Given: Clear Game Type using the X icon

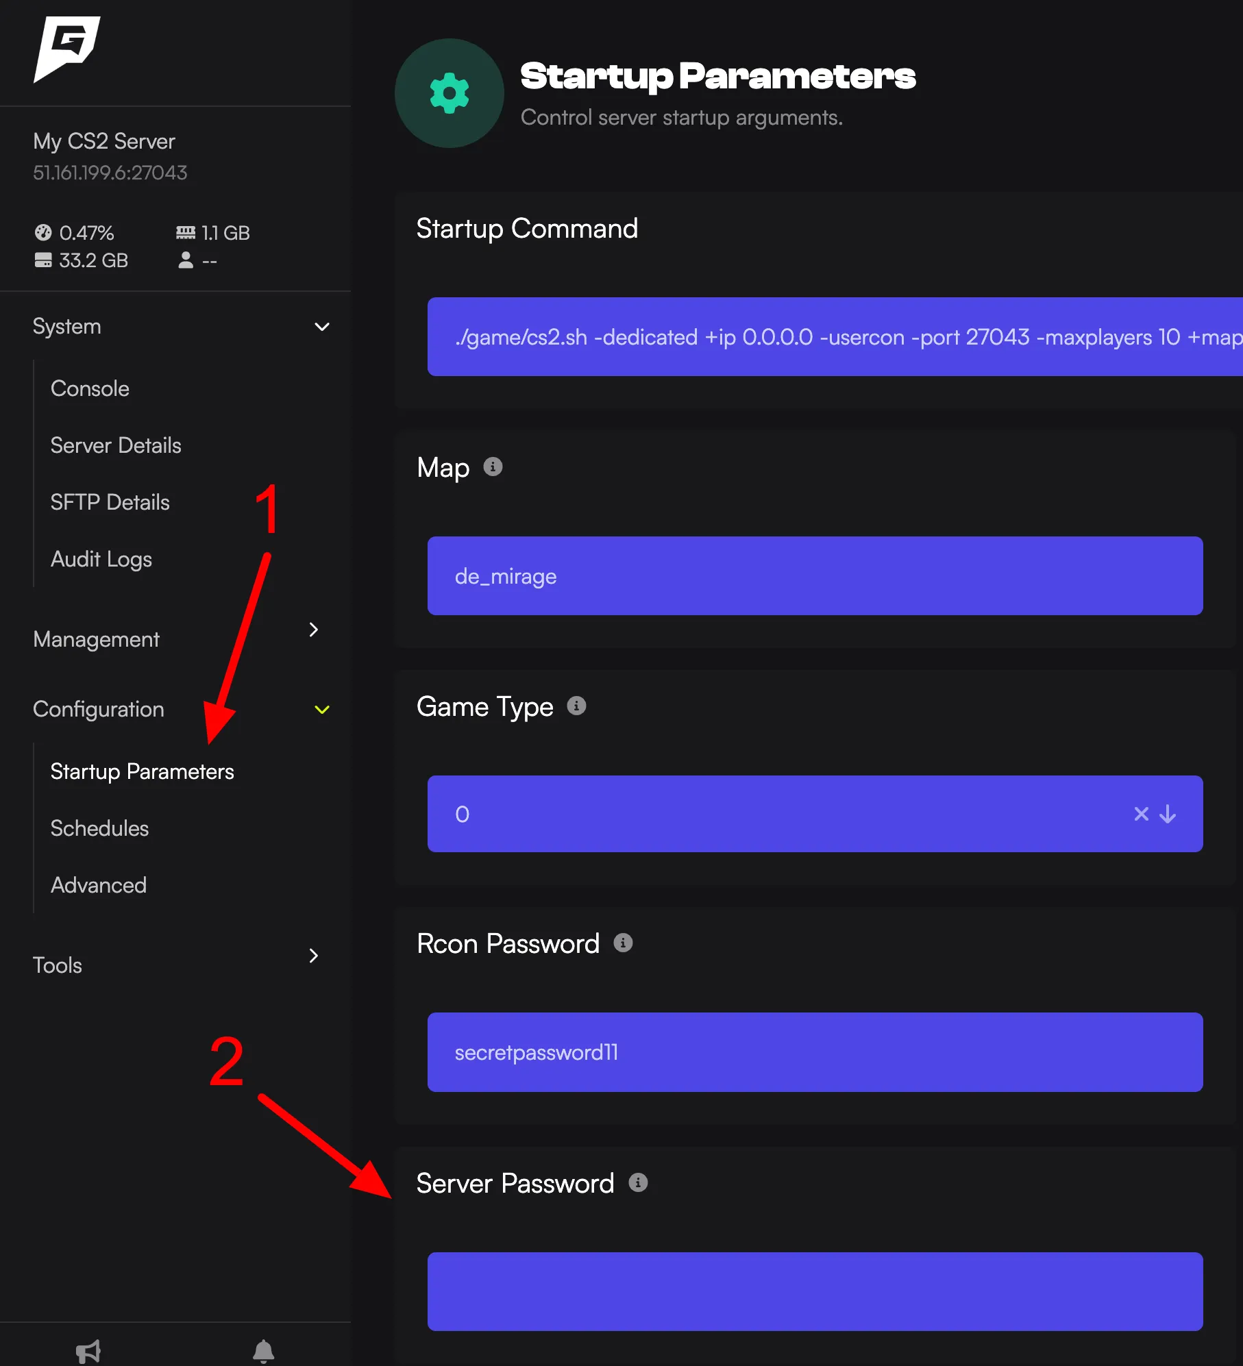Looking at the screenshot, I should click(1140, 814).
